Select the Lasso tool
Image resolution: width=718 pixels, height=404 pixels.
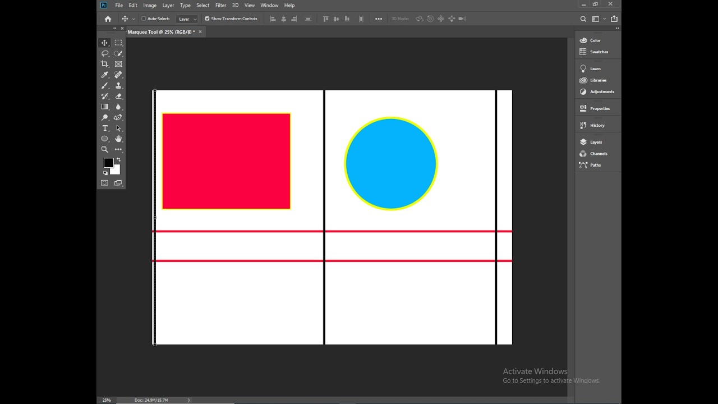coord(105,53)
